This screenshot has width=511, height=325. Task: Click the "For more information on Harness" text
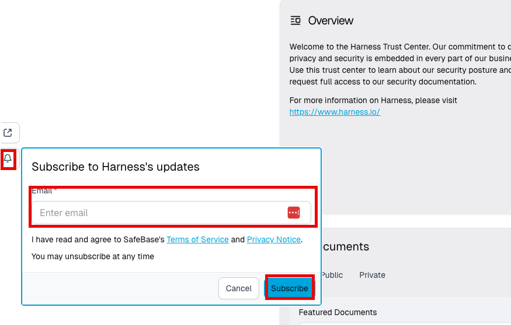[x=373, y=100]
